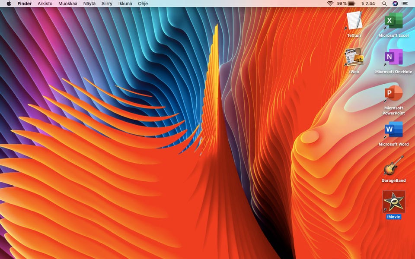
Task: Open the Finder menu
Action: click(25, 3)
